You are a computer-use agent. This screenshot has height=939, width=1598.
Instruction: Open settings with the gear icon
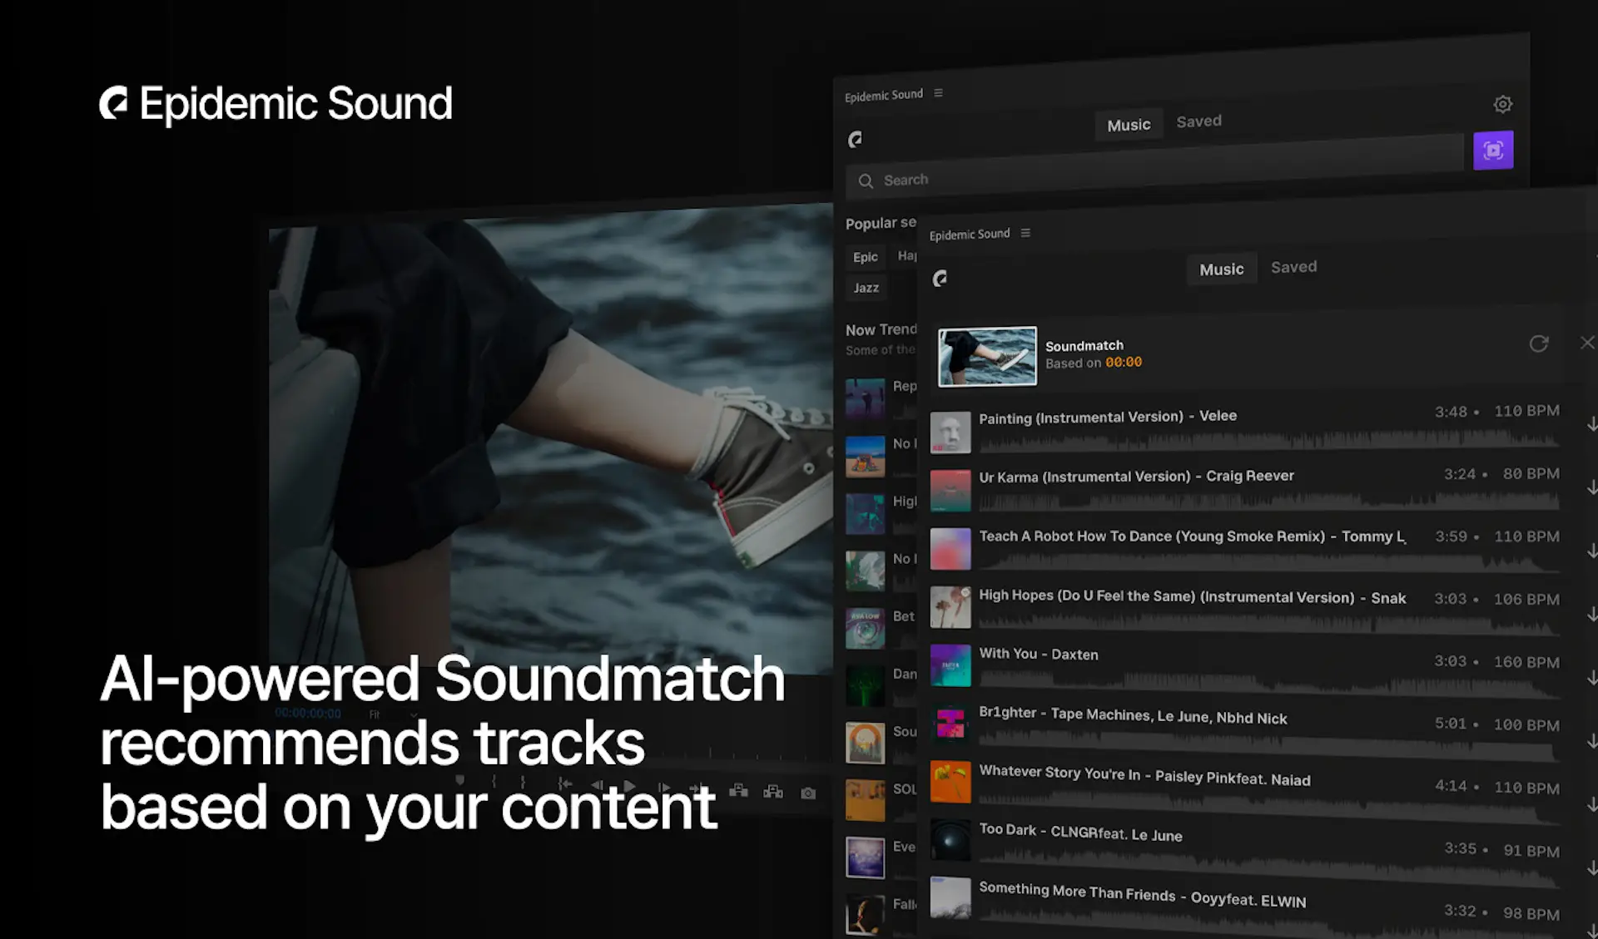1502,105
